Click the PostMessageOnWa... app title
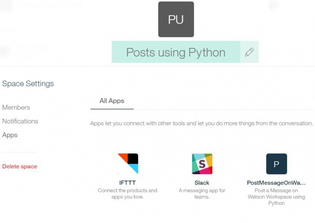This screenshot has height=223, width=315. click(276, 182)
